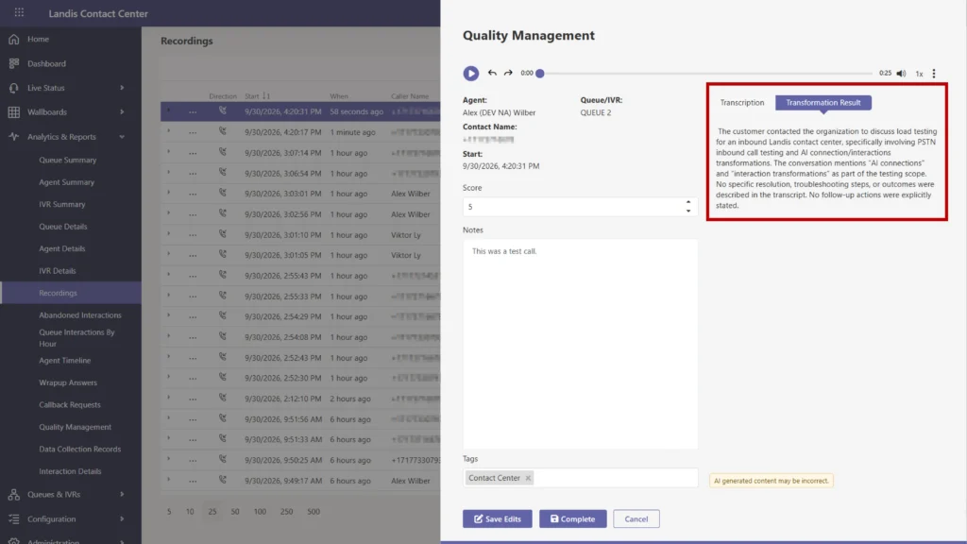Collapse Analytics & Reports section
The image size is (967, 544).
coord(122,137)
